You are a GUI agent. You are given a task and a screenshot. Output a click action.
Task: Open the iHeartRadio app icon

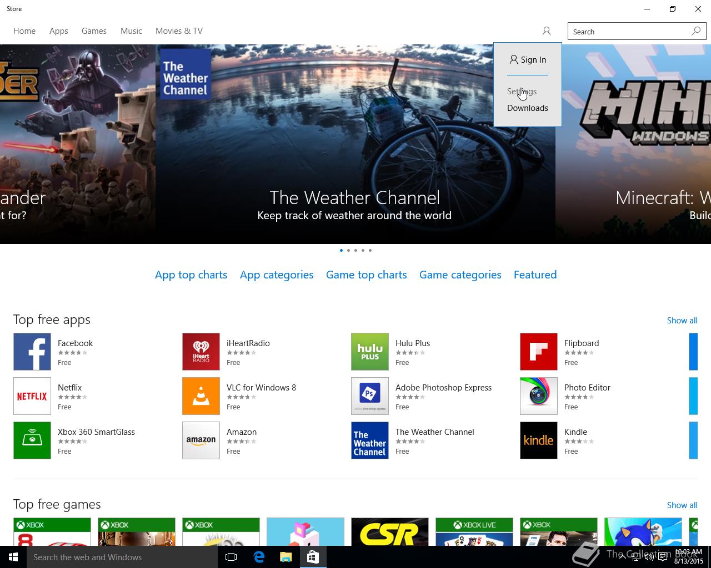201,352
